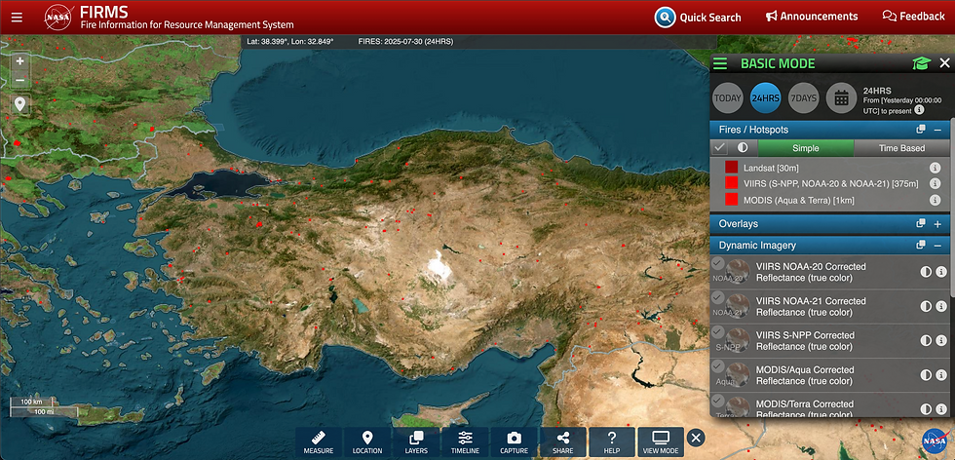Select the TODAY time range
The height and width of the screenshot is (460, 955).
coord(728,98)
